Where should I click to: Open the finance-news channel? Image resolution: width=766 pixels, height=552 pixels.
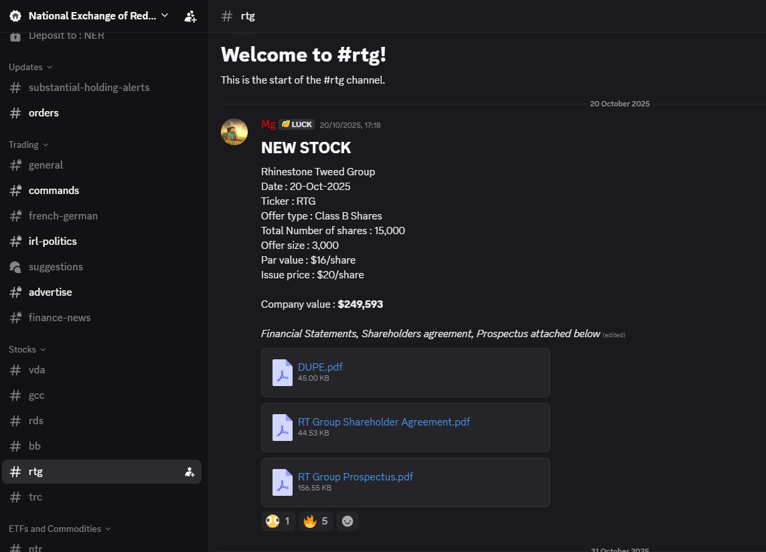tap(60, 318)
